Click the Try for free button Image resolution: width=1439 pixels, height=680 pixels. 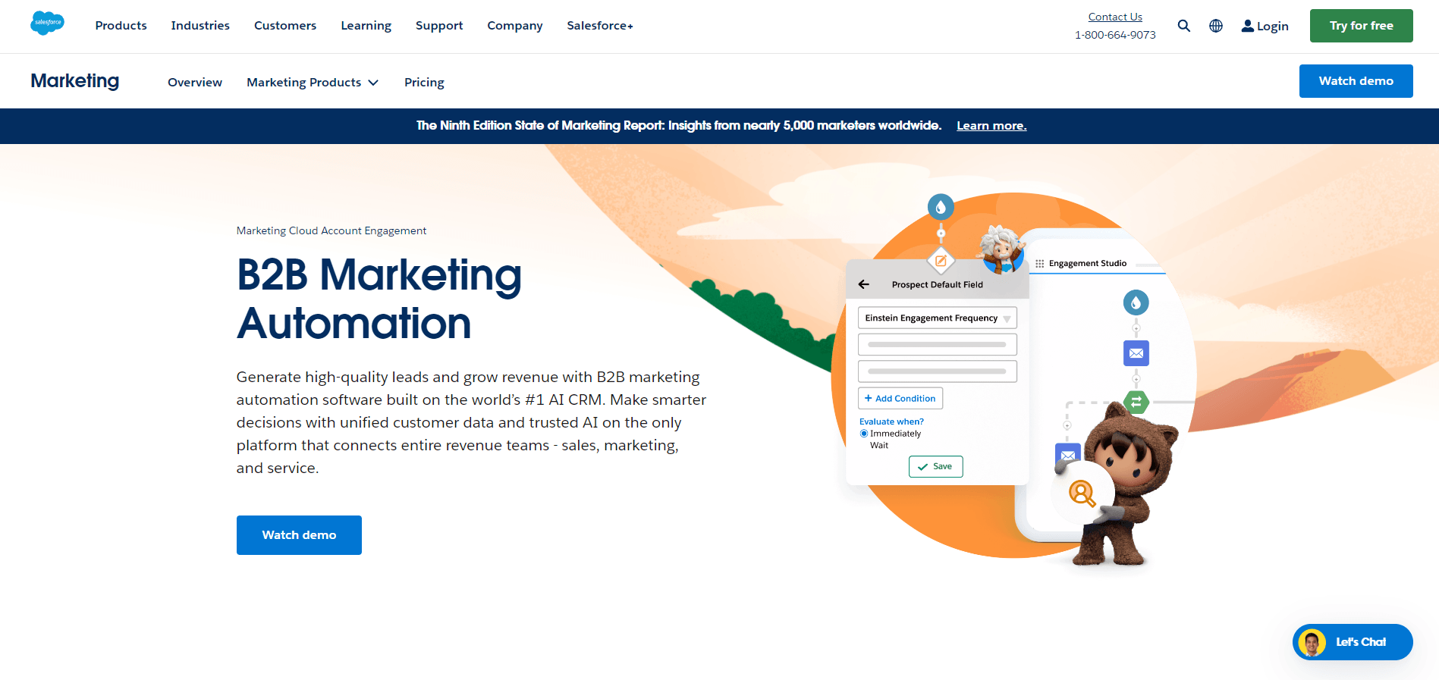pos(1361,26)
